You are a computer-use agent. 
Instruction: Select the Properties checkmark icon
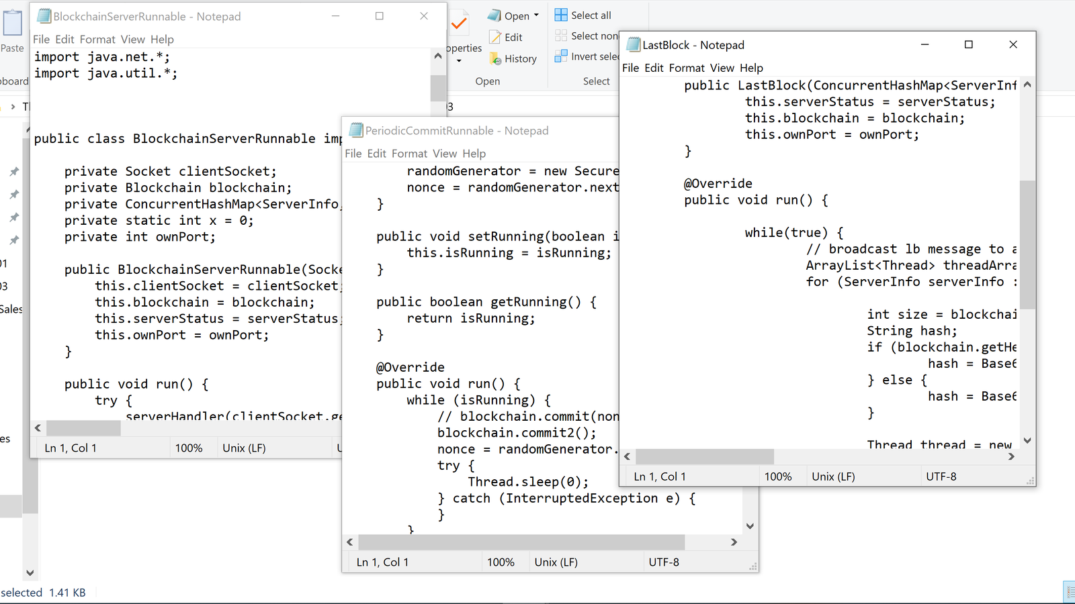[x=459, y=23]
